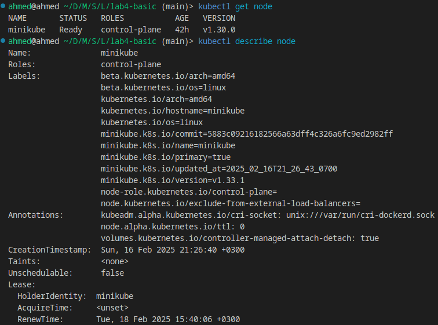The height and width of the screenshot is (325, 438).
Task: Click the cri-dockerd.sock socket path
Action: coord(360,215)
